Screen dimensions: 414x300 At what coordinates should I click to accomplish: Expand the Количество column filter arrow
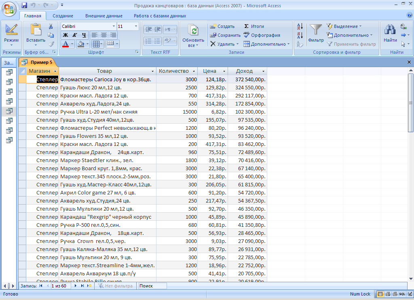[x=194, y=71]
